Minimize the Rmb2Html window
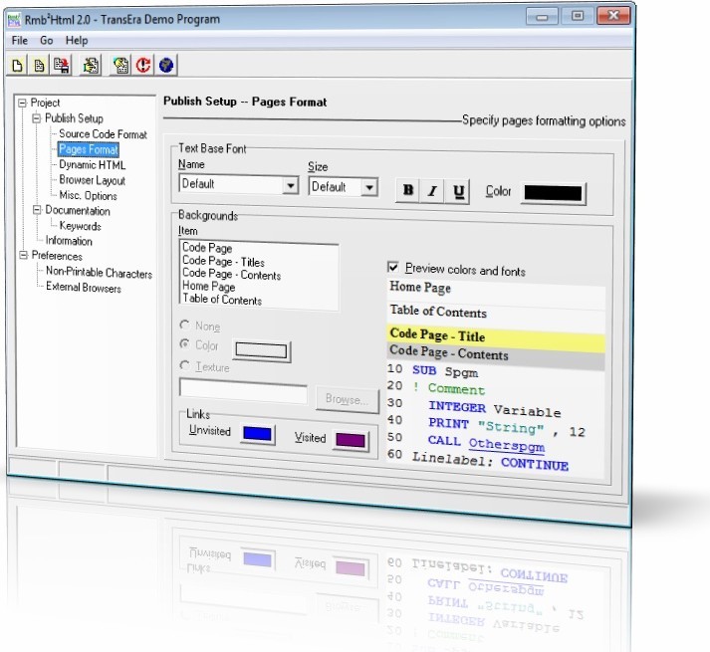710x652 pixels. (542, 17)
